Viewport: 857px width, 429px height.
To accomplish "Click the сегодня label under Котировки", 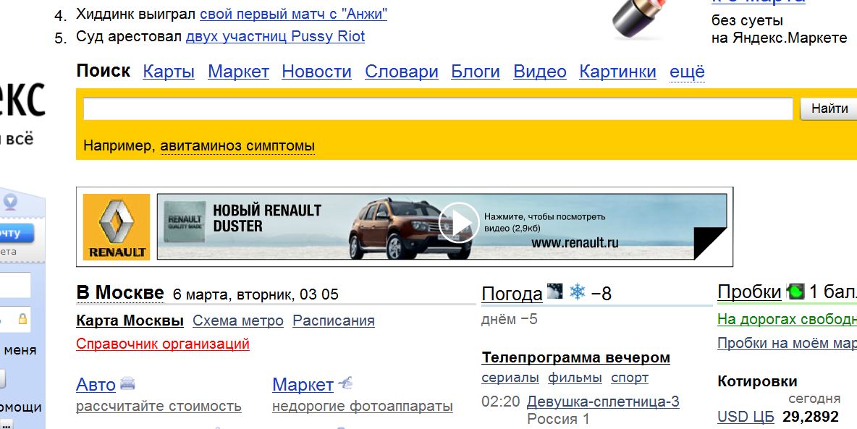I will [814, 399].
